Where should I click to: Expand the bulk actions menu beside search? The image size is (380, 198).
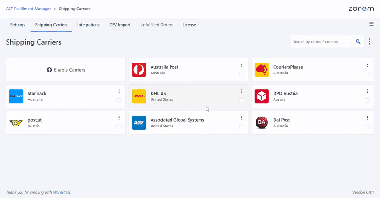tap(370, 42)
